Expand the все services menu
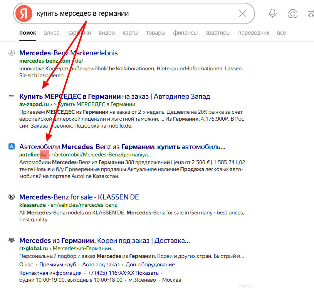The image size is (314, 294). click(x=282, y=33)
